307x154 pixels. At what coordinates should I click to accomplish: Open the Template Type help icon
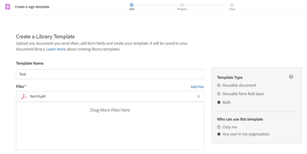pyautogui.click(x=291, y=77)
